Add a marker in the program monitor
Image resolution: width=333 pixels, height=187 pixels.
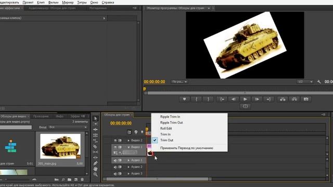click(x=184, y=99)
